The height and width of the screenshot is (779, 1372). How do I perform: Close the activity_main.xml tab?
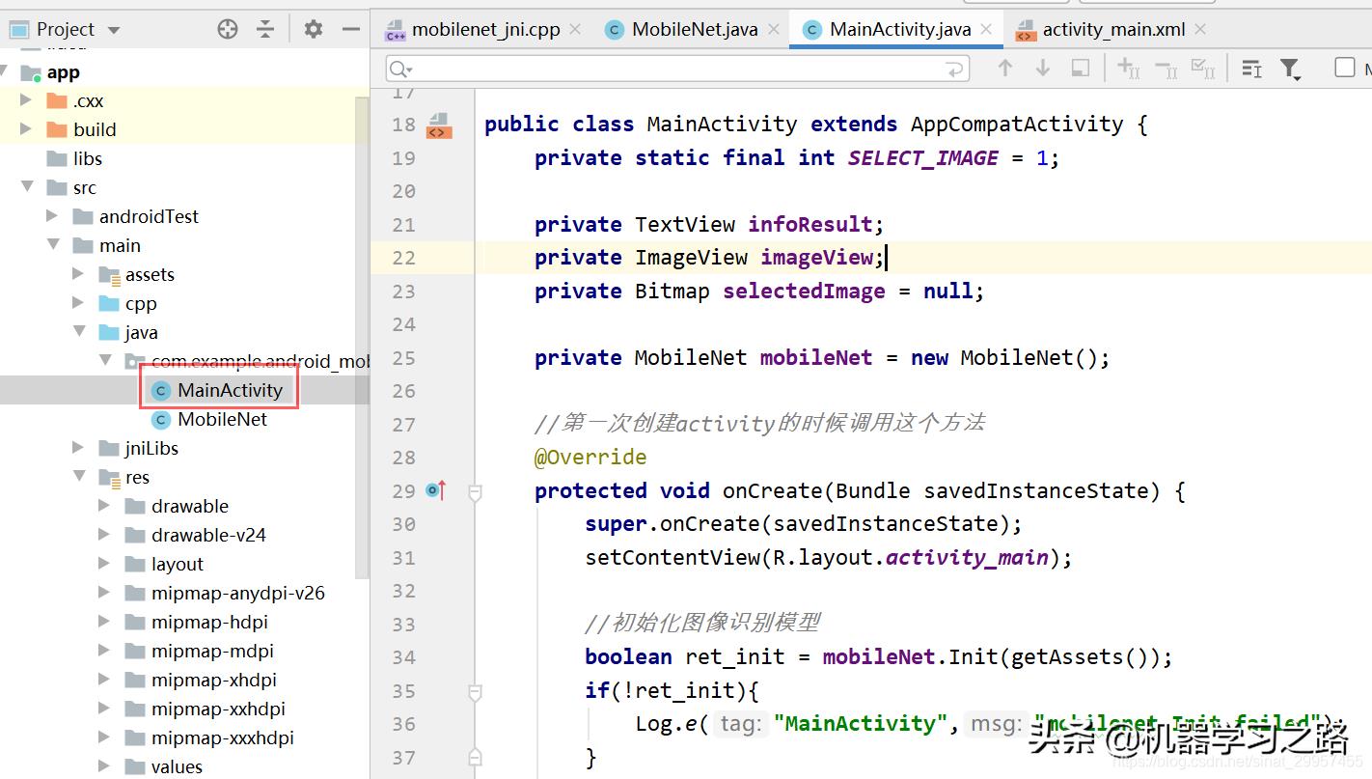(1200, 29)
